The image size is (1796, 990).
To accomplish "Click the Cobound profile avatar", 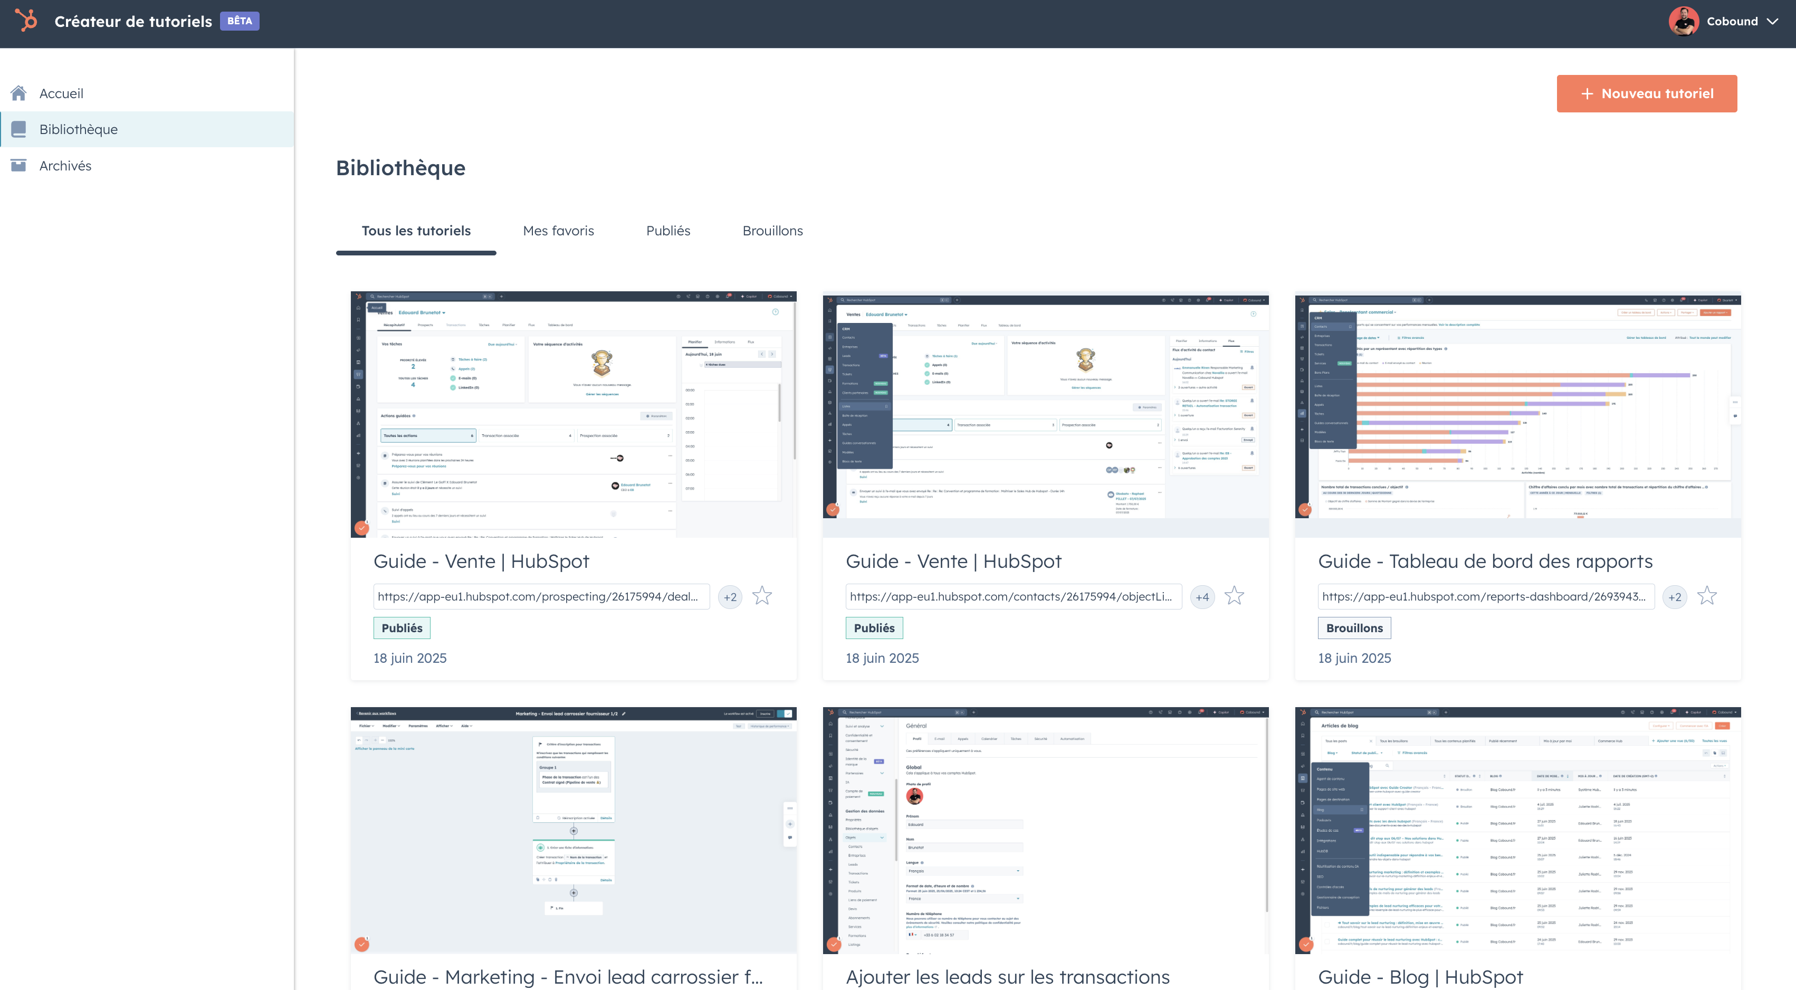I will click(x=1683, y=21).
